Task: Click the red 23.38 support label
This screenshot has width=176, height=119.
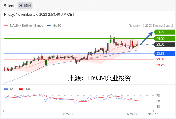Action: point(161,59)
